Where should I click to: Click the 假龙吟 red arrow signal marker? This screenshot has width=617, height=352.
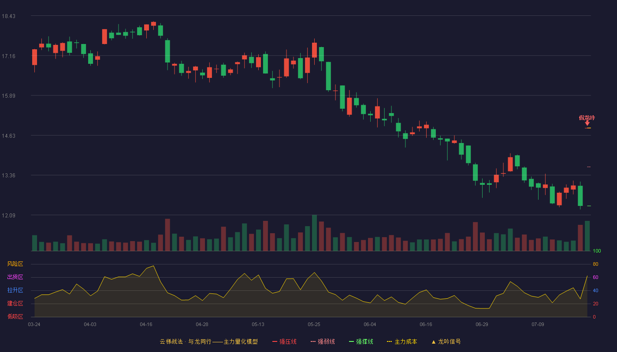(587, 123)
